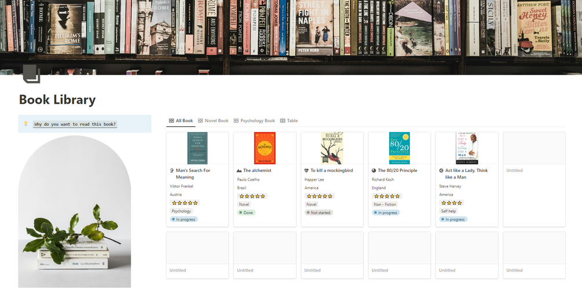Click the heart icon beside To kill a mockingbird
582x289 pixels.
307,171
